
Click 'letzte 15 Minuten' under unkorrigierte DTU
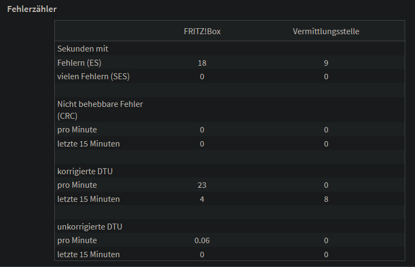pos(89,255)
